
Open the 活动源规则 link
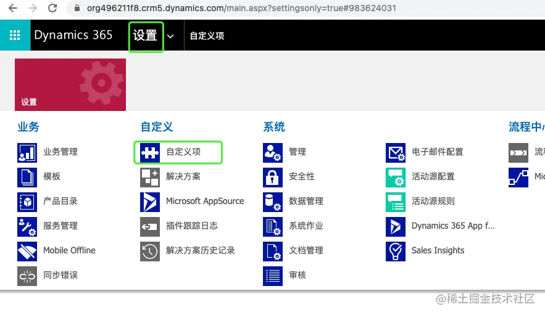point(433,201)
